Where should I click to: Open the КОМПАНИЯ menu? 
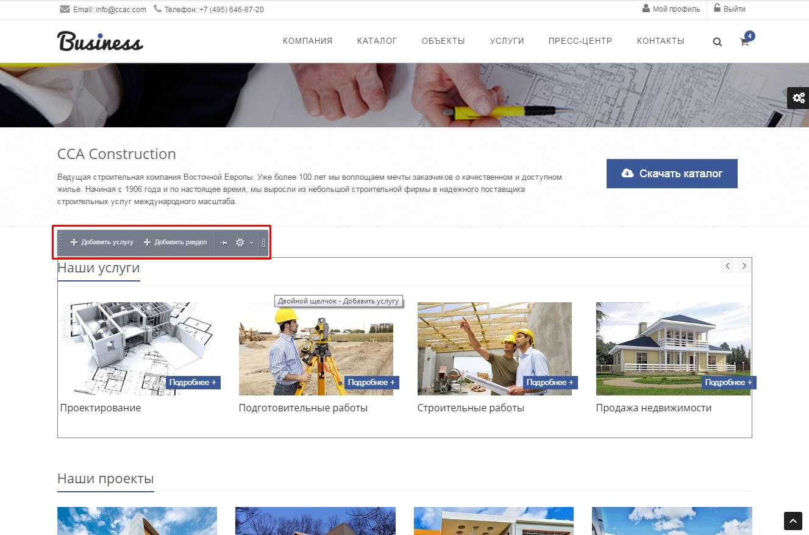pos(308,41)
